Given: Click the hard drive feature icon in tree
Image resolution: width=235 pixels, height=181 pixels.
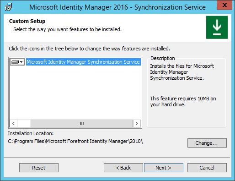Looking at the screenshot, I should 15,62.
